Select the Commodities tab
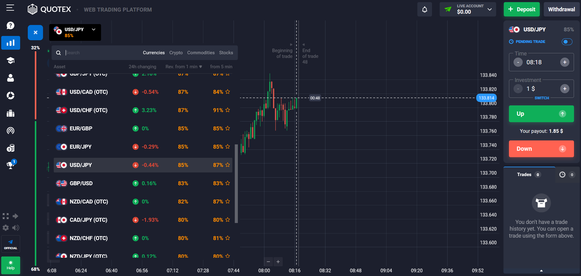The image size is (581, 276). pyautogui.click(x=201, y=53)
